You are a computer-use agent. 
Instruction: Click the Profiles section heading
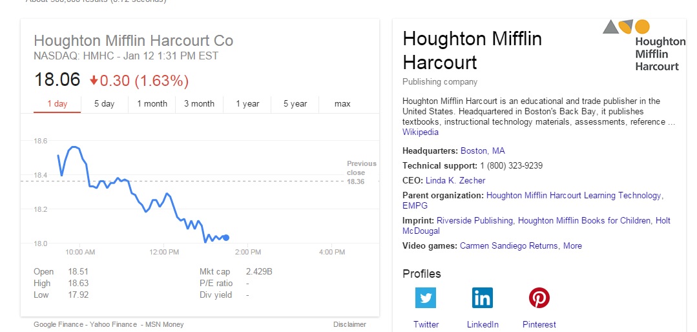422,274
